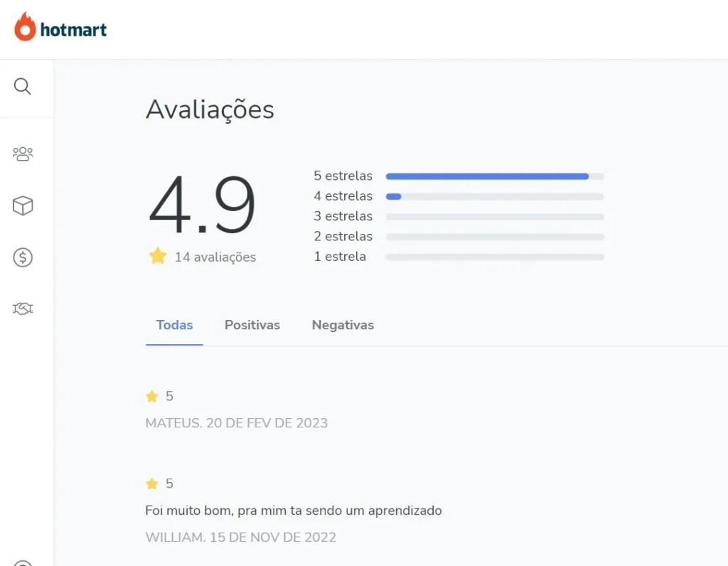Switch to the Todas tab
Image resolution: width=728 pixels, height=566 pixels.
pyautogui.click(x=174, y=325)
